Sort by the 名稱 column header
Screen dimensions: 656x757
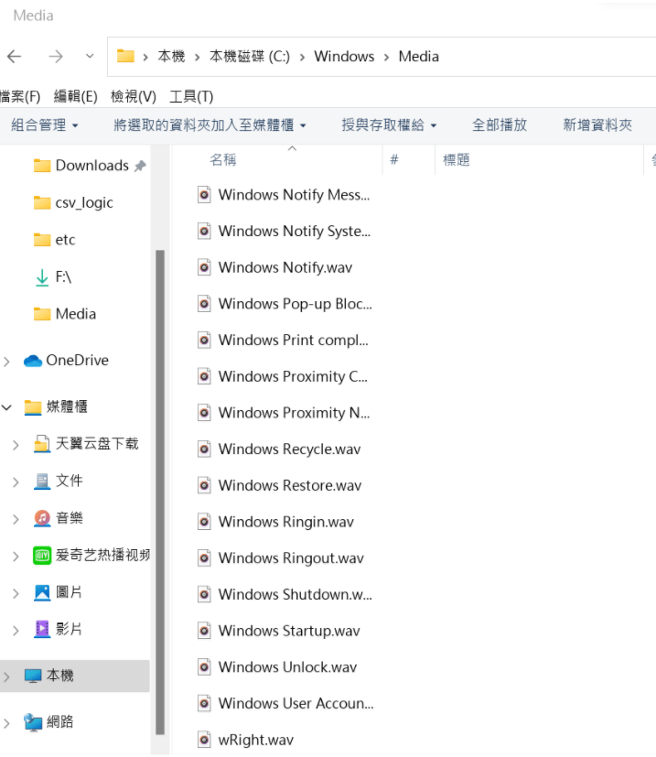tap(223, 160)
